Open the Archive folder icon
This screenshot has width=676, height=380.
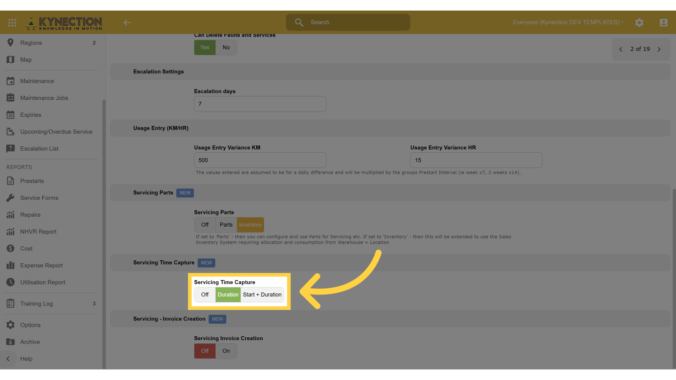11,342
